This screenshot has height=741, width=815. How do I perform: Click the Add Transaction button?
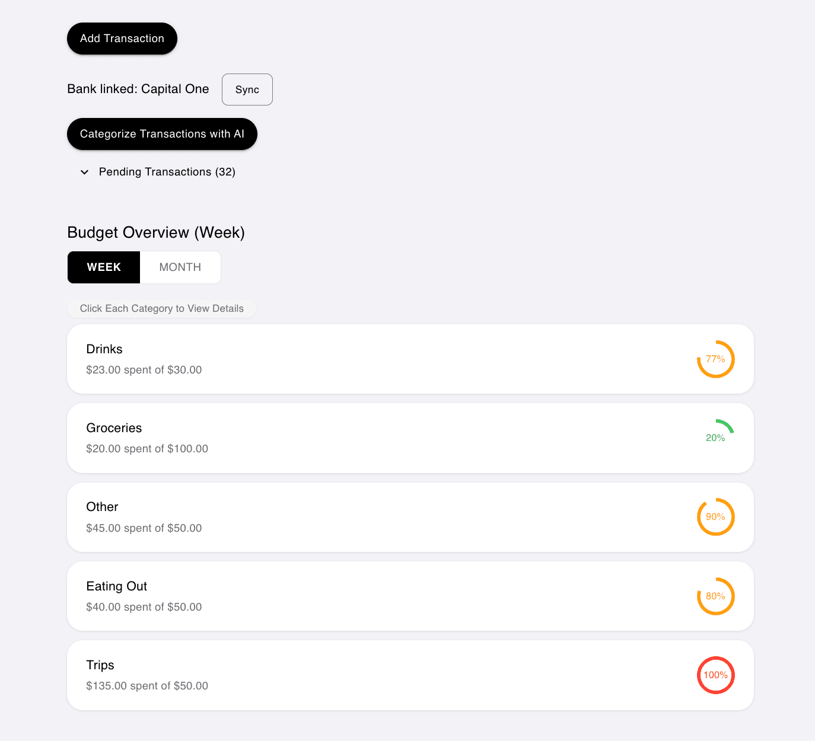[122, 39]
